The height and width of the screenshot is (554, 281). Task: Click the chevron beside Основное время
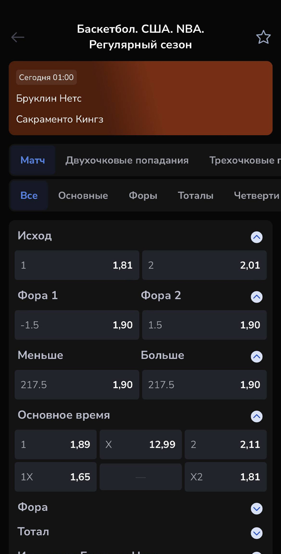pyautogui.click(x=256, y=416)
